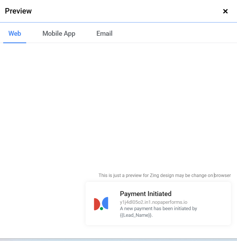Click the nopaperforms.io domain text
Image resolution: width=237 pixels, height=241 pixels.
[153, 202]
